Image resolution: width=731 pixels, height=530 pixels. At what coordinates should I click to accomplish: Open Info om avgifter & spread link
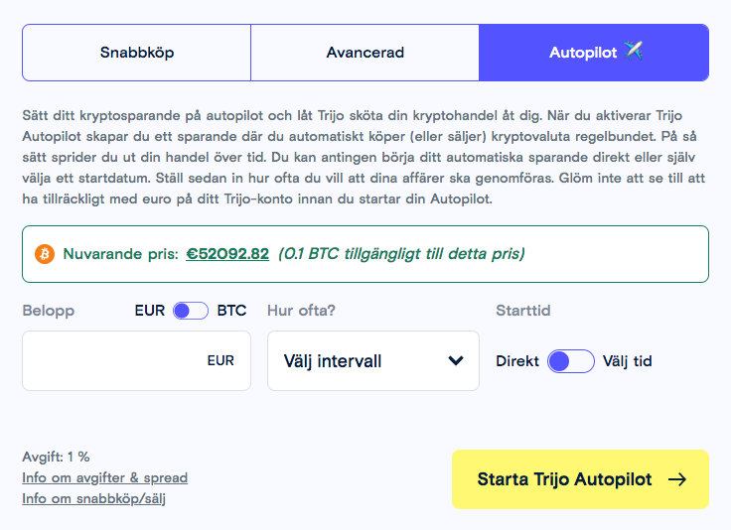[x=105, y=477]
